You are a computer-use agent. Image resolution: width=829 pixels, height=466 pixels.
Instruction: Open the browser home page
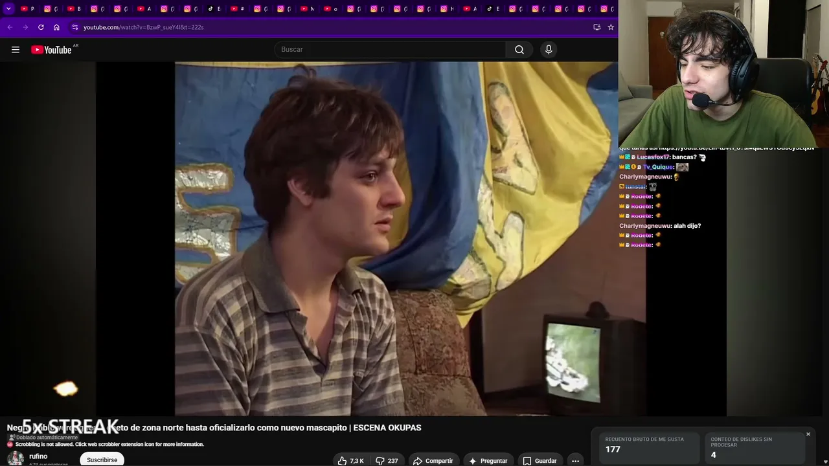(56, 27)
